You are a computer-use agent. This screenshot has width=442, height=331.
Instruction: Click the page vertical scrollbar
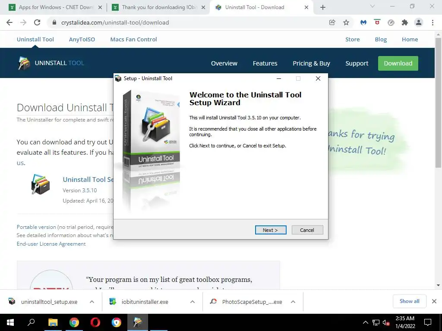coord(438,103)
